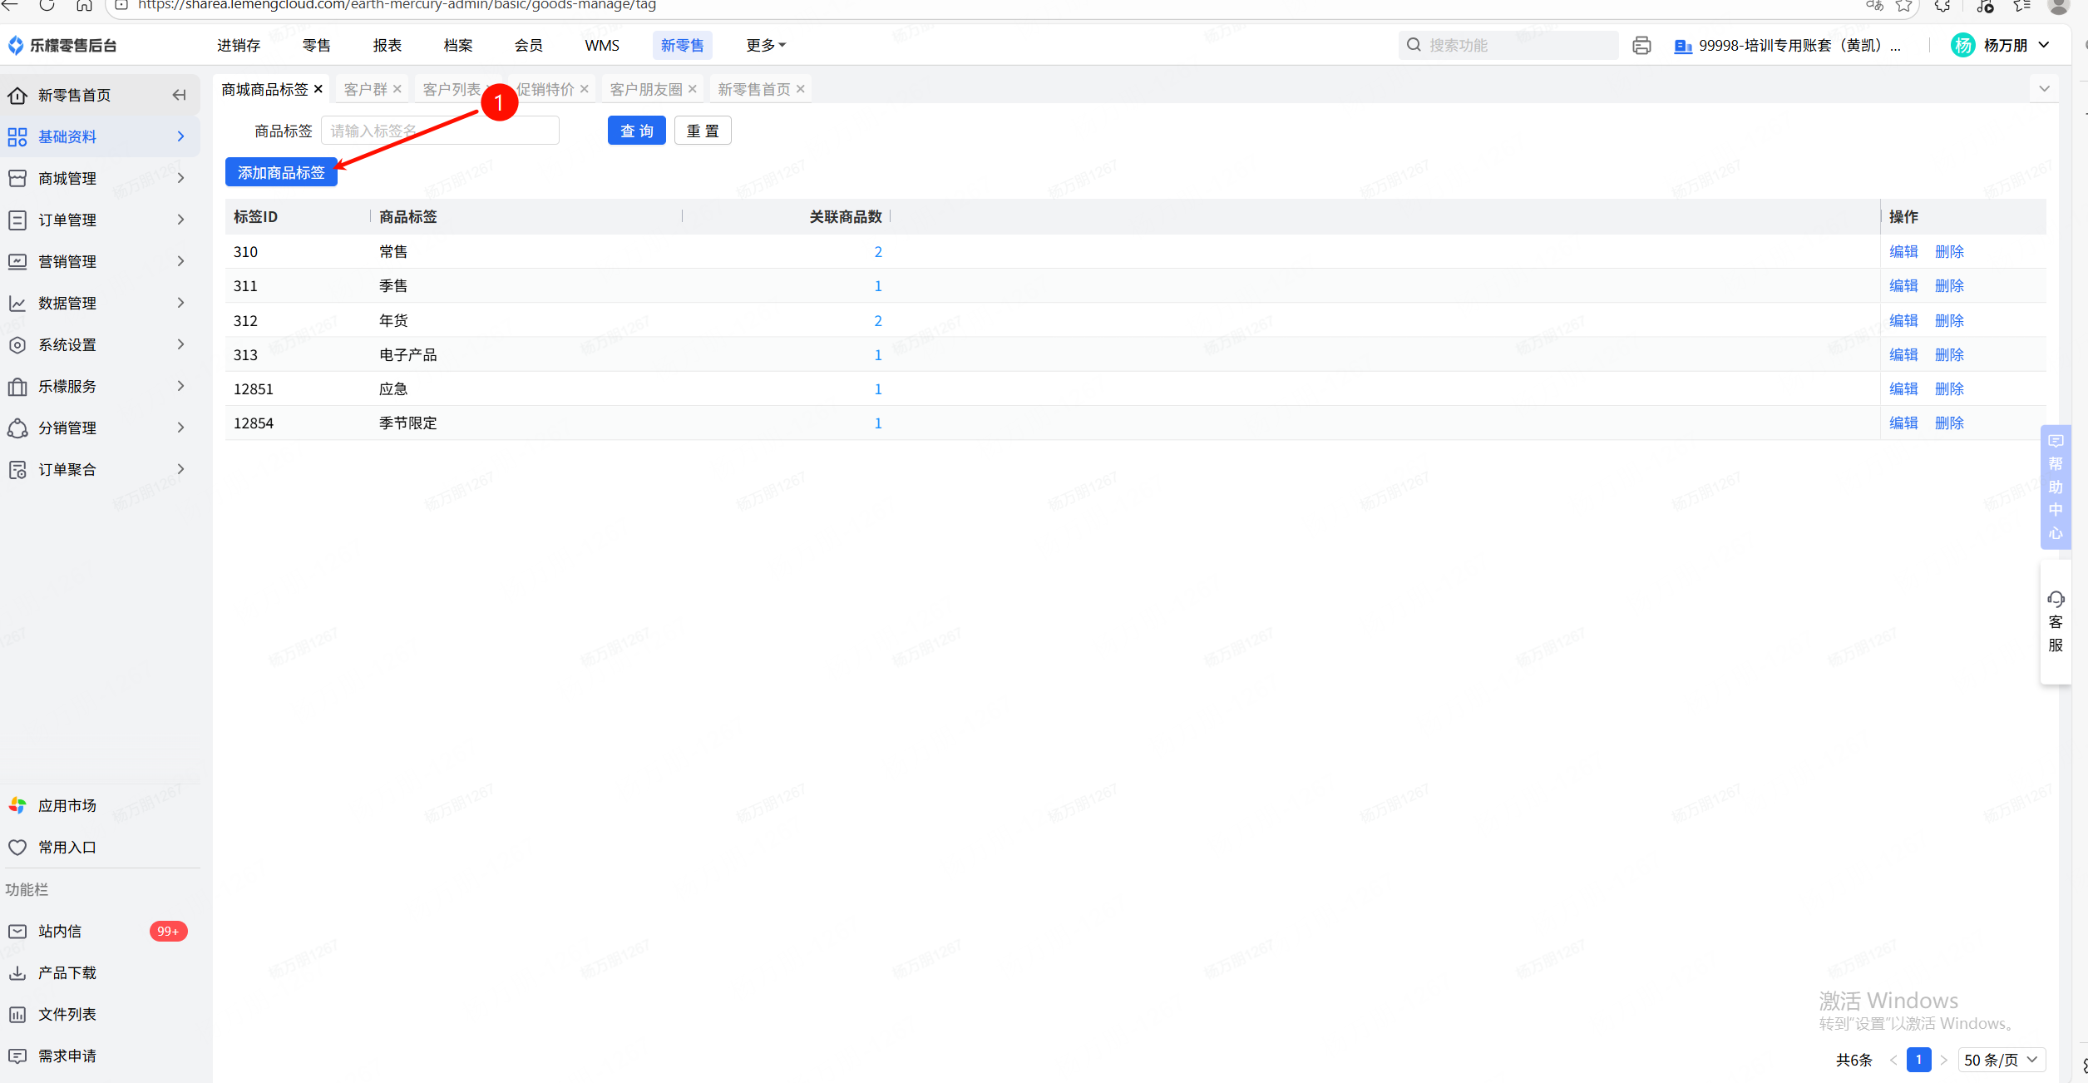Viewport: 2088px width, 1083px height.
Task: Open the 客服 headset support widget
Action: (2055, 621)
